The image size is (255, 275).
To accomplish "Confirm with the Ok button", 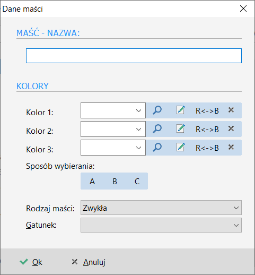I will (x=31, y=262).
